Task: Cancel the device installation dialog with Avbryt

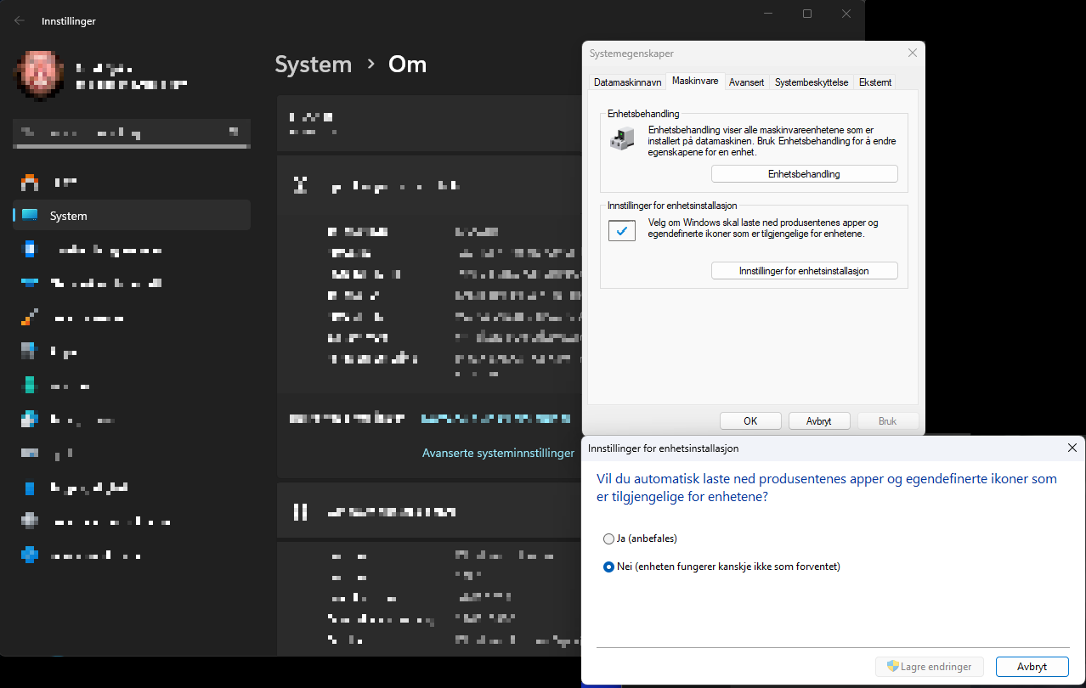Action: point(1031,667)
